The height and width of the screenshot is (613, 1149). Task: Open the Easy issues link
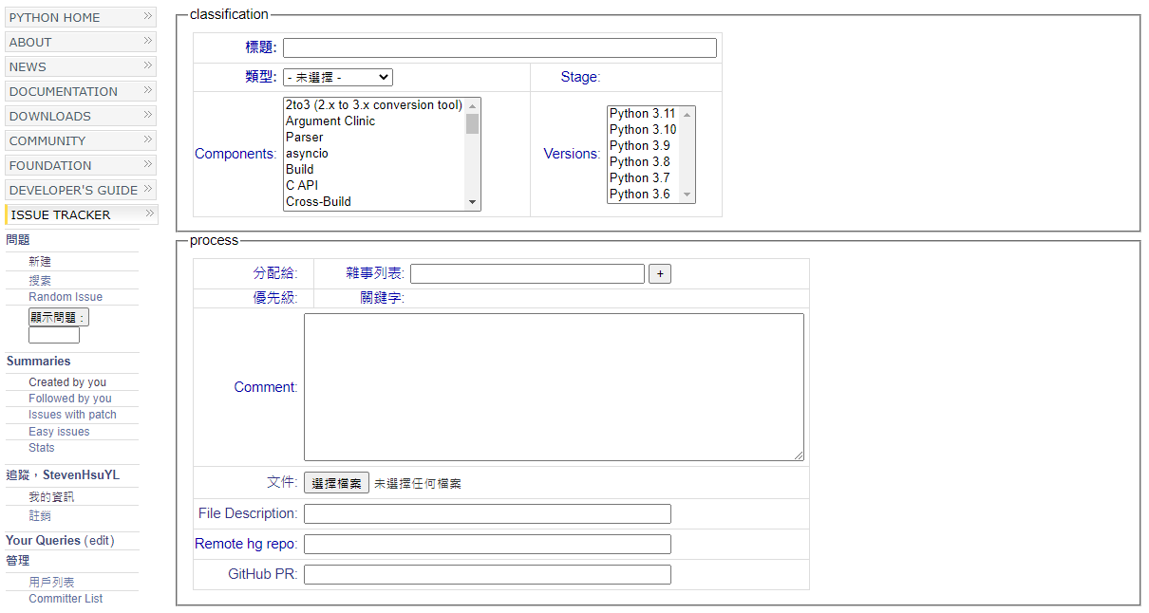[x=59, y=432]
